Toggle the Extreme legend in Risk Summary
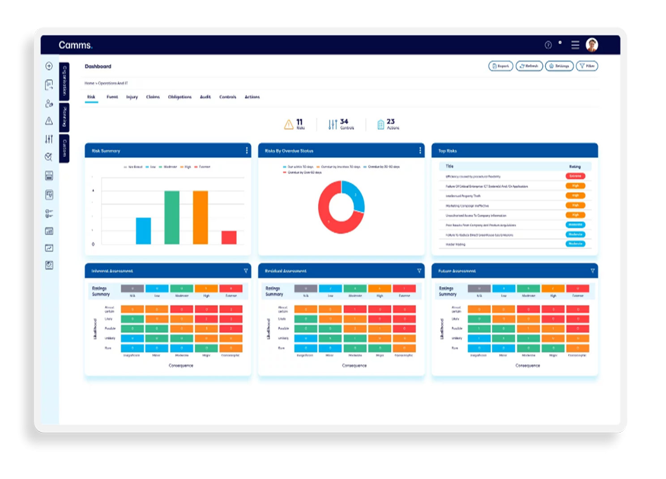Viewport: 666px width, 479px height. click(202, 167)
